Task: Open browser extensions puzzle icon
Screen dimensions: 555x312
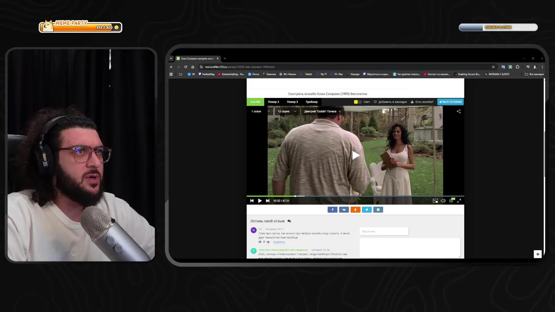Action: pos(517,67)
